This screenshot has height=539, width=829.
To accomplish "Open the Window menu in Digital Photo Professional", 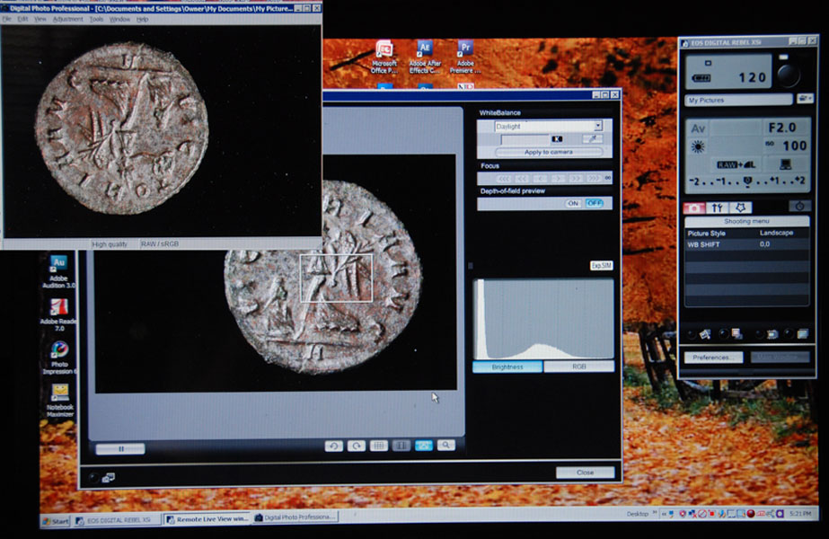I will tap(119, 19).
